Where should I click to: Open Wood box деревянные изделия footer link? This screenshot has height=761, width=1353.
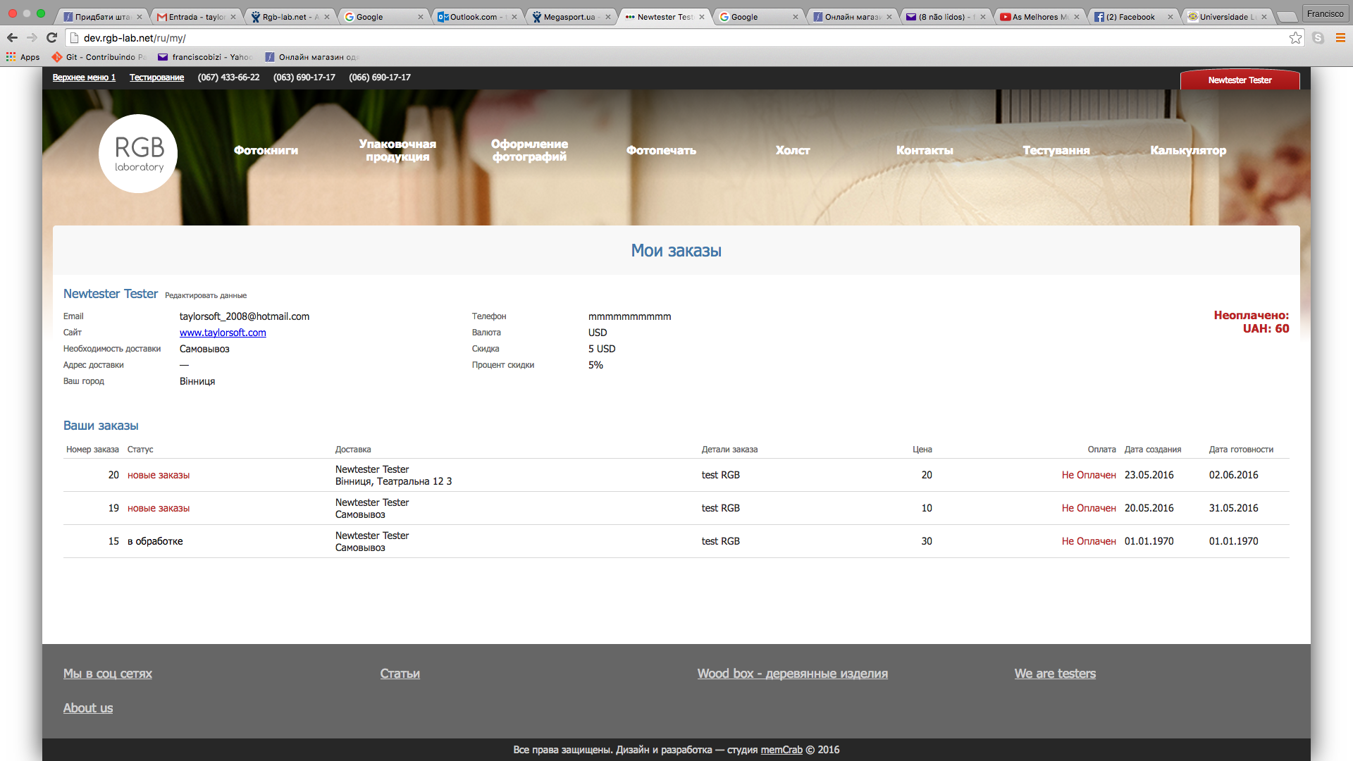tap(792, 674)
